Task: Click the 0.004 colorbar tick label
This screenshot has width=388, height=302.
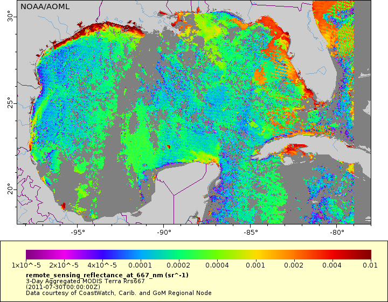Action: coord(332,265)
